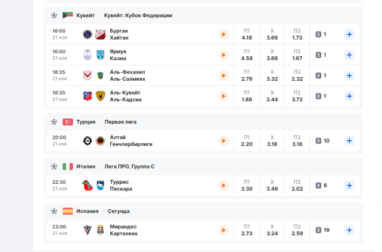Show extra bets for Мирандес vs Картахена
This screenshot has height=252, width=382.
[x=349, y=230]
